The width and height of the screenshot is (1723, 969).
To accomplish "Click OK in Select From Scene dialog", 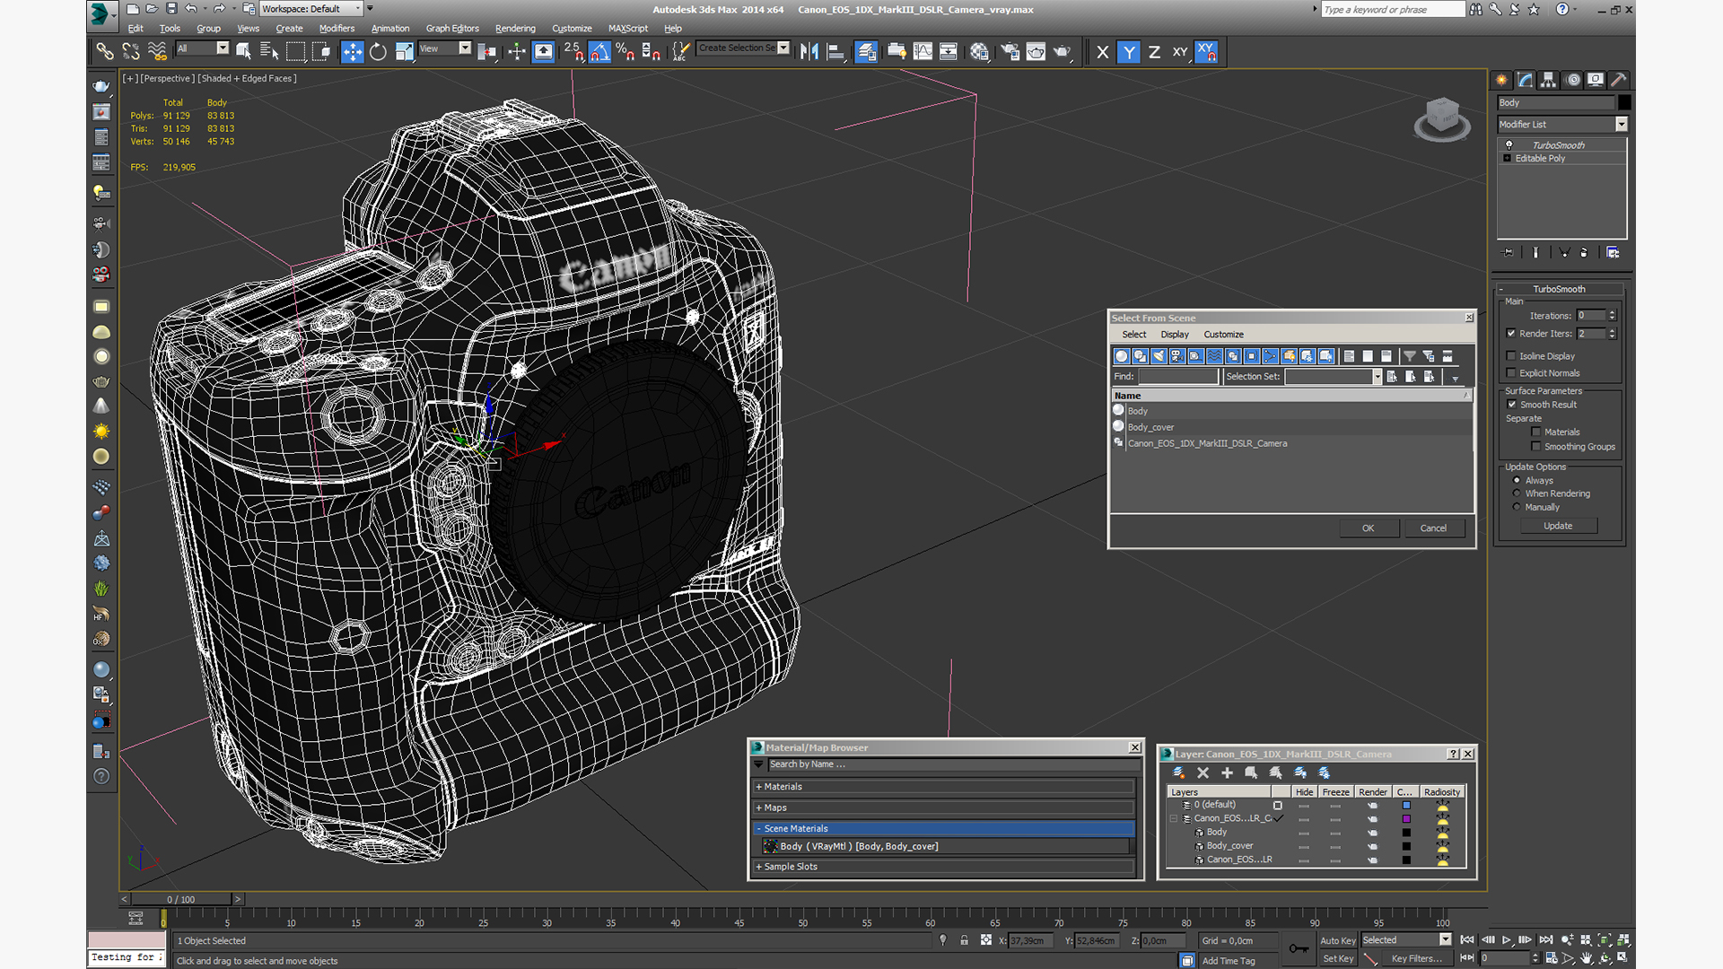I will [x=1368, y=528].
